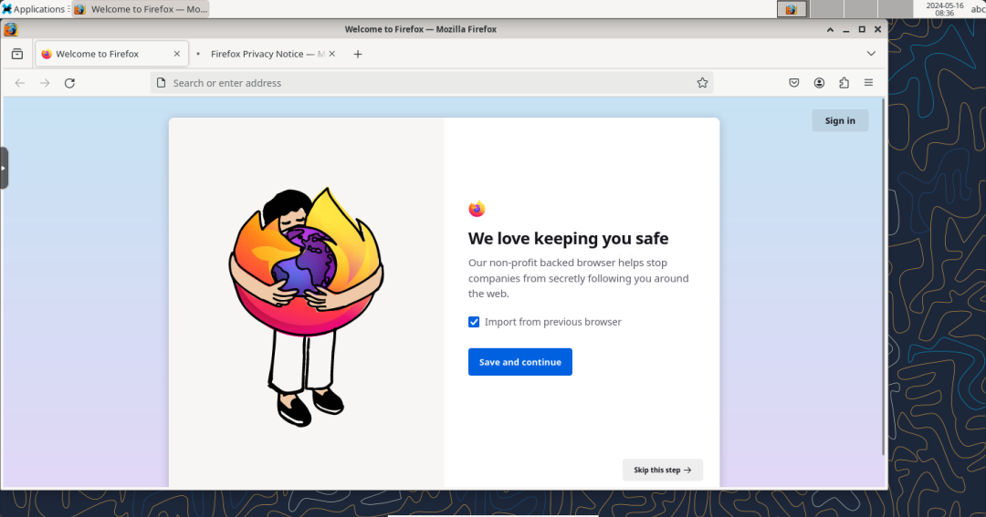Click the person hugging Firefox illustration
Image resolution: width=986 pixels, height=517 pixels.
coord(306,306)
